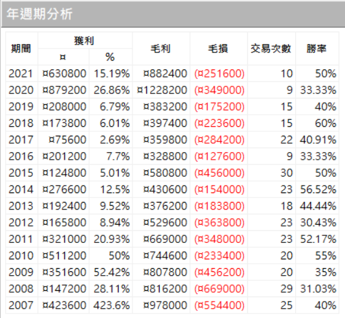Click trade count 29 in 2008 row

(x=286, y=289)
